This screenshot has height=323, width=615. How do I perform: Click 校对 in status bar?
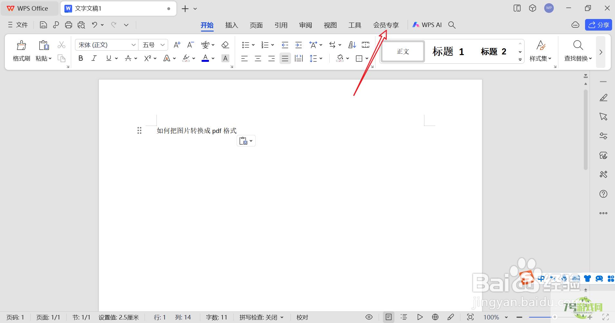click(302, 317)
